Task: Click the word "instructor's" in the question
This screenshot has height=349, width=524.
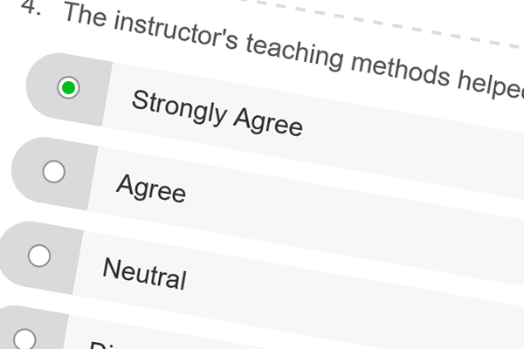Action: (x=176, y=32)
